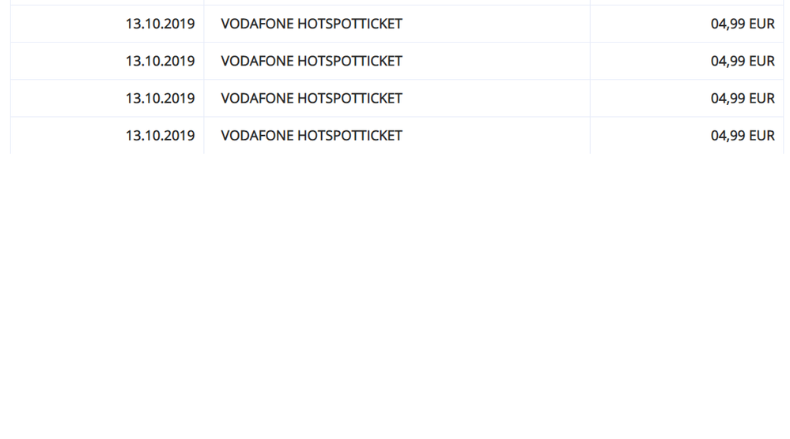Select the 04,99 amount in the second row
The image size is (790, 439).
click(728, 61)
